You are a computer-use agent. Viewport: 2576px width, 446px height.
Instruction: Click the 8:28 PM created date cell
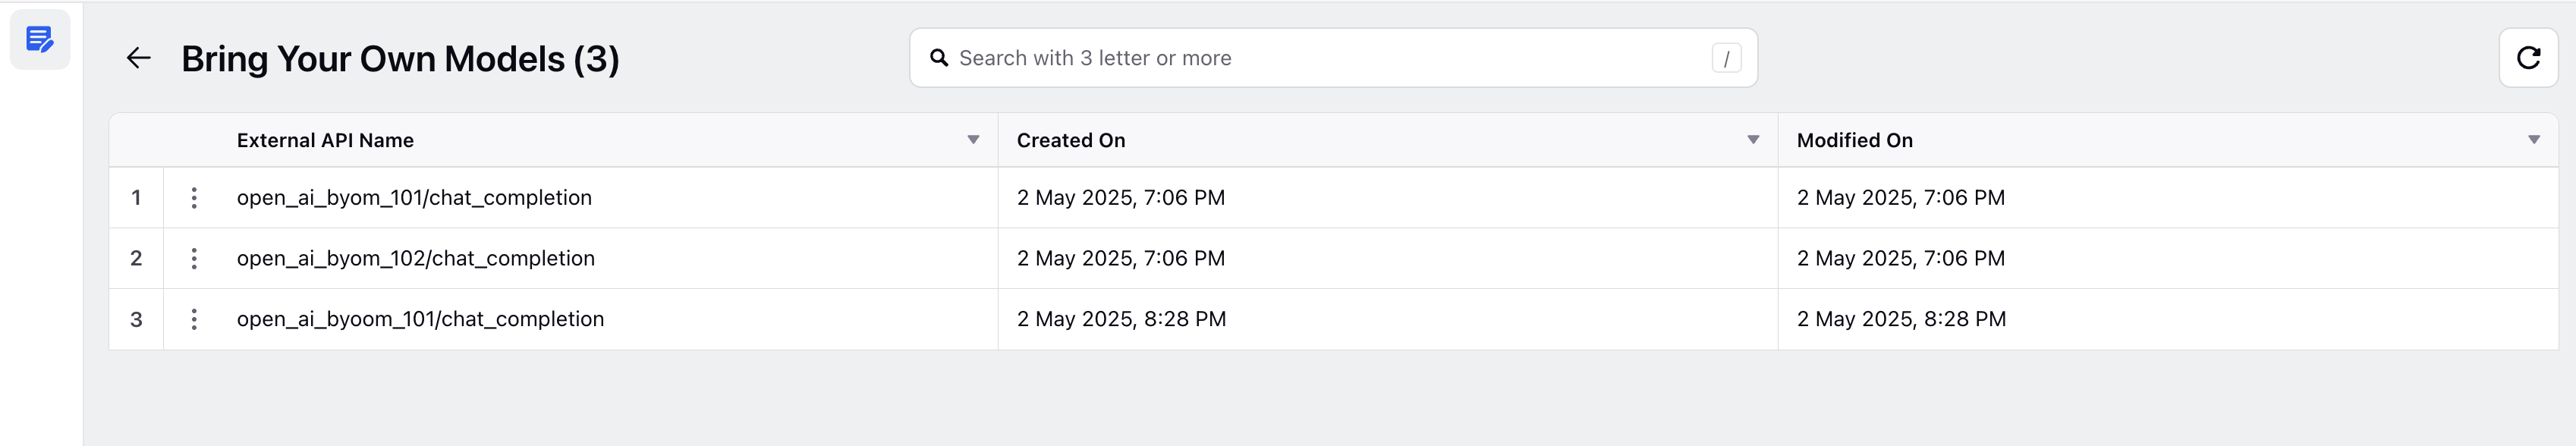[1387, 319]
